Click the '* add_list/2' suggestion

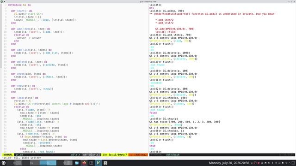[x=165, y=23]
